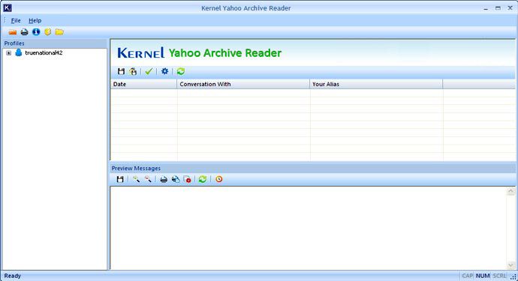Click the Kernel app icon in title bar

[x=8, y=8]
